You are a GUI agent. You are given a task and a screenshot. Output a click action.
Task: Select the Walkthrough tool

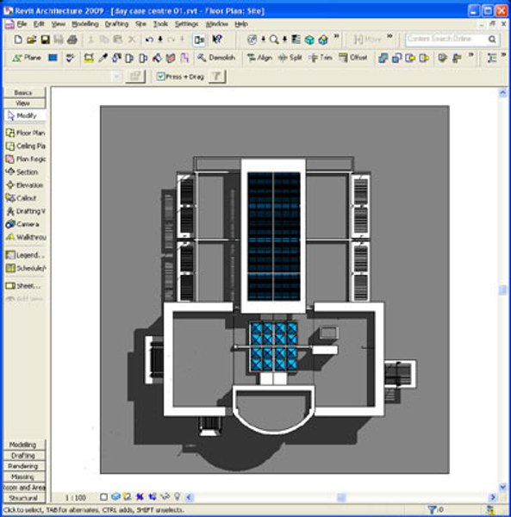coord(25,238)
